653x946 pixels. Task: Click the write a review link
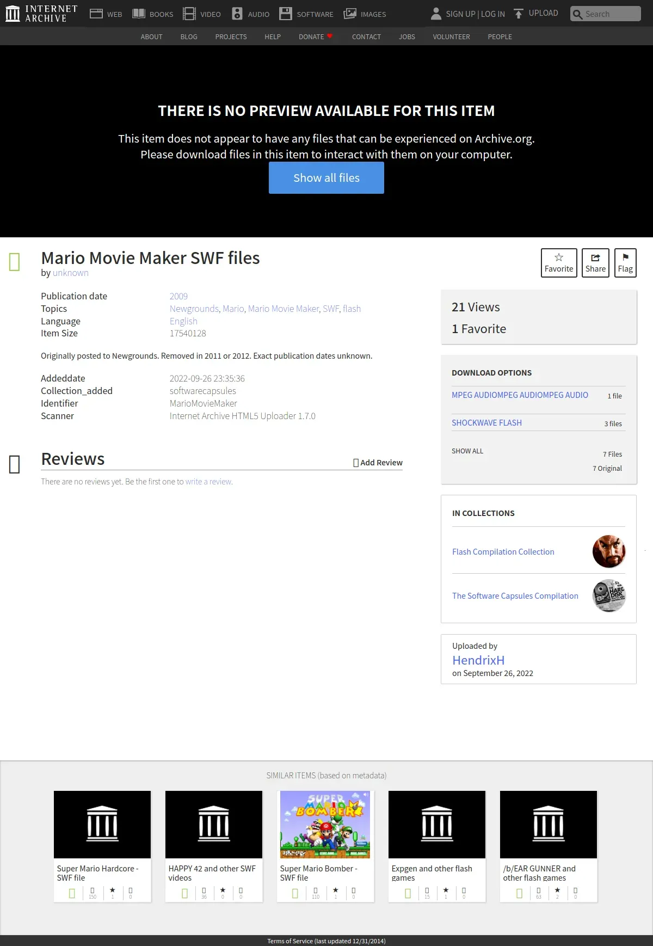point(208,482)
